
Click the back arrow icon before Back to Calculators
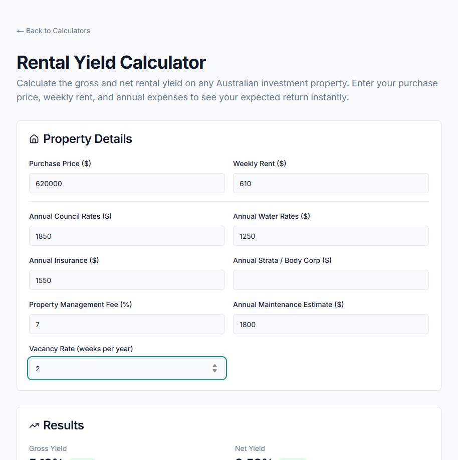(21, 31)
